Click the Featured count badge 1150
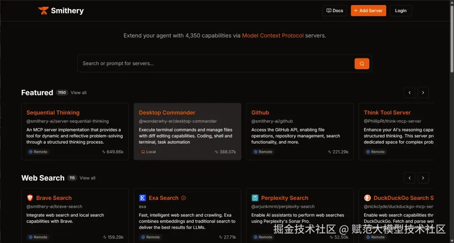Image resolution: width=454 pixels, height=243 pixels. tap(62, 92)
